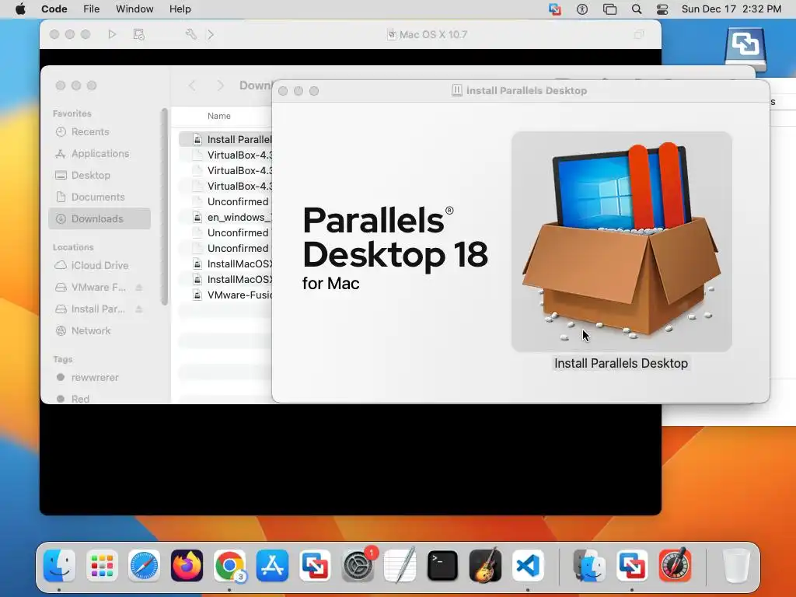
Task: Open Digital Color Meter from the Dock
Action: (x=676, y=565)
